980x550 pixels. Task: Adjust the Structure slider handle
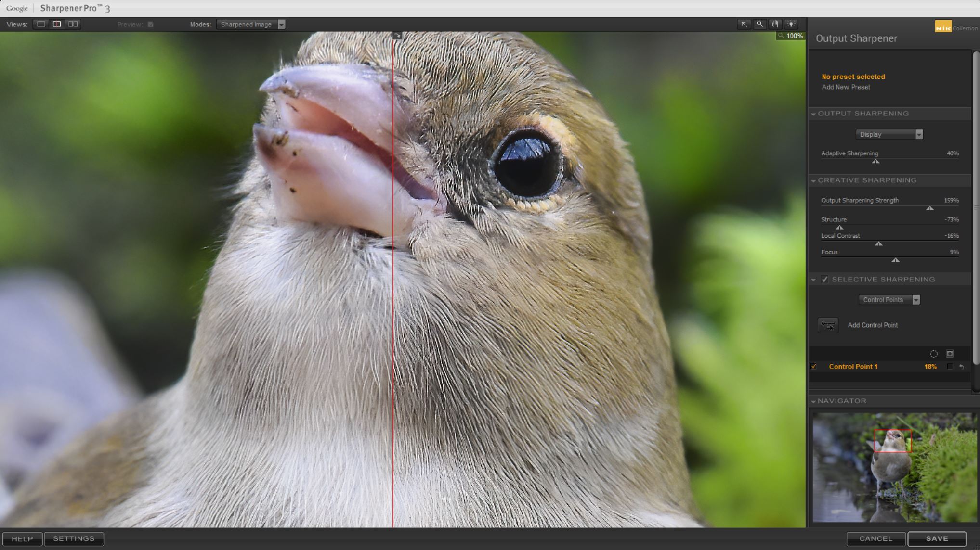coord(839,228)
